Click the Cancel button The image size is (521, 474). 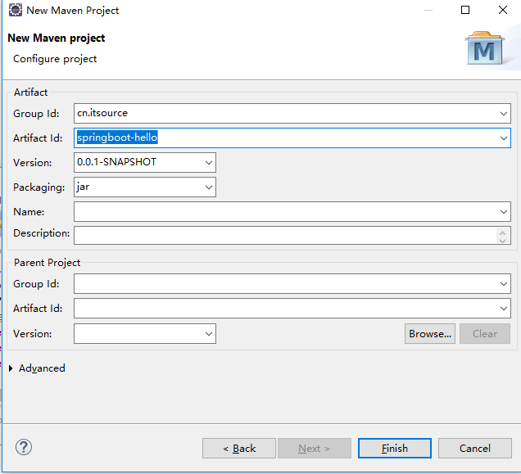pyautogui.click(x=475, y=449)
